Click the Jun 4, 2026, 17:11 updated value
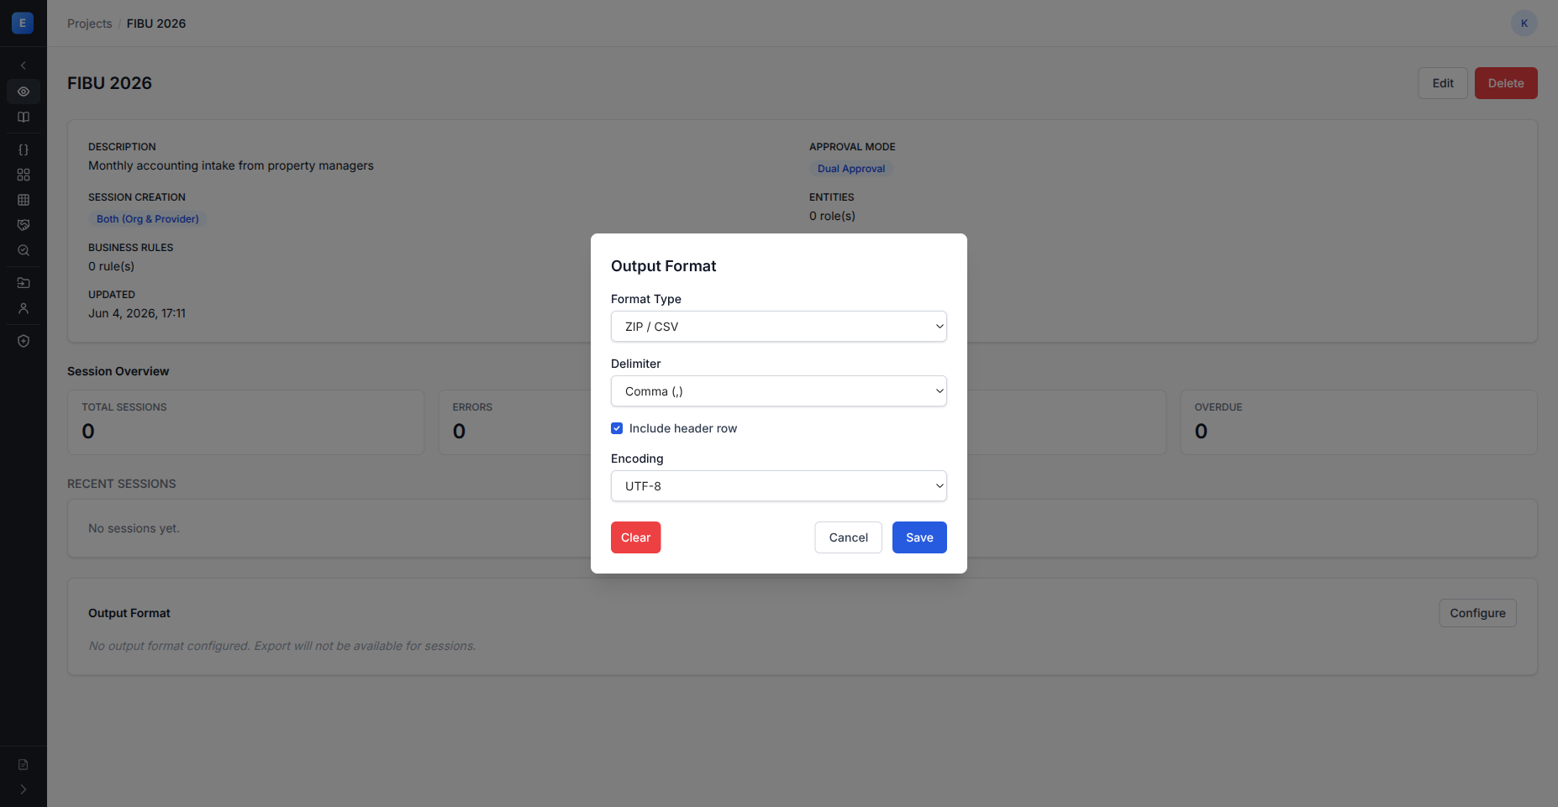 pos(137,313)
